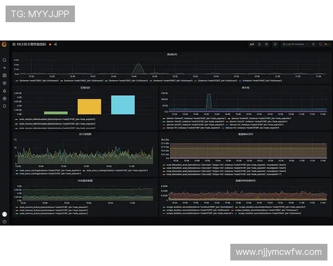The height and width of the screenshot is (266, 333).
Task: Zoom out the time range
Action: click(x=313, y=44)
